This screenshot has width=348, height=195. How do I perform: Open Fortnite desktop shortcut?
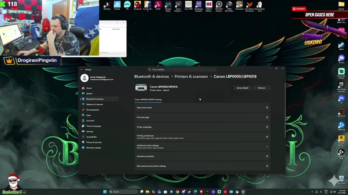coord(117,6)
